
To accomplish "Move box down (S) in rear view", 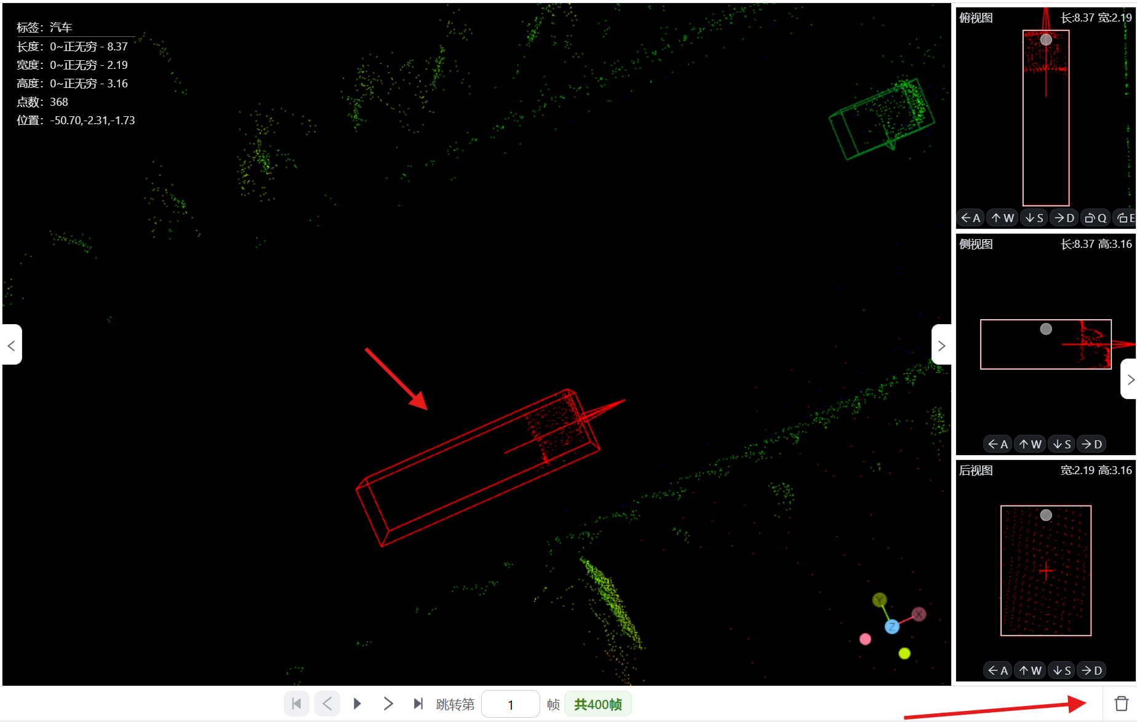I will [1062, 670].
